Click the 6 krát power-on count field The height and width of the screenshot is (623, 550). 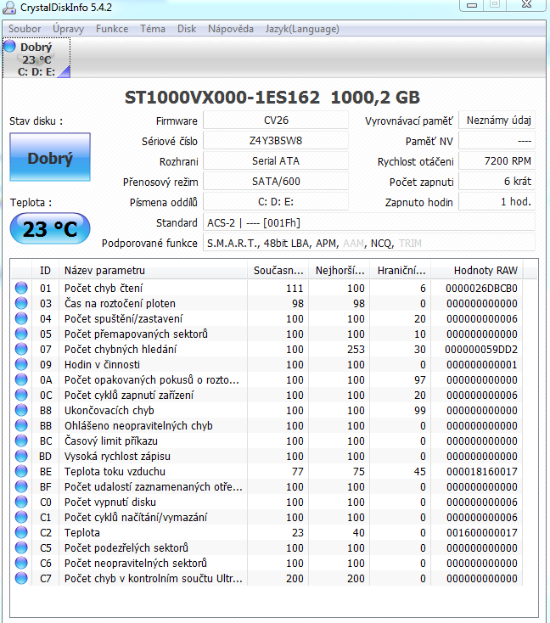pos(497,181)
